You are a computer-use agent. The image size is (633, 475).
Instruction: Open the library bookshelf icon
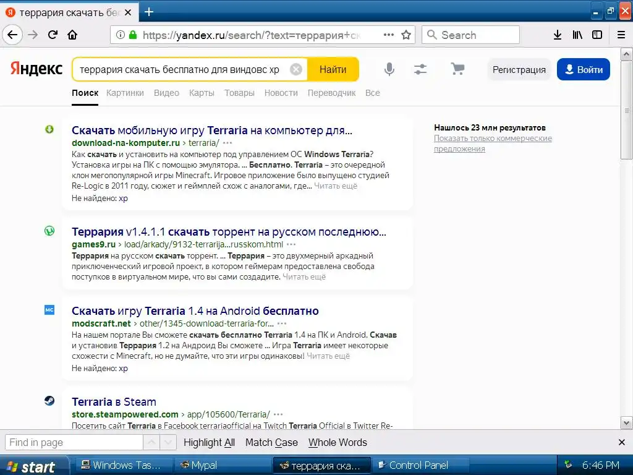(577, 35)
